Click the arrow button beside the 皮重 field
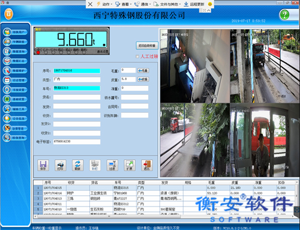The image size is (300, 230). pos(143,79)
